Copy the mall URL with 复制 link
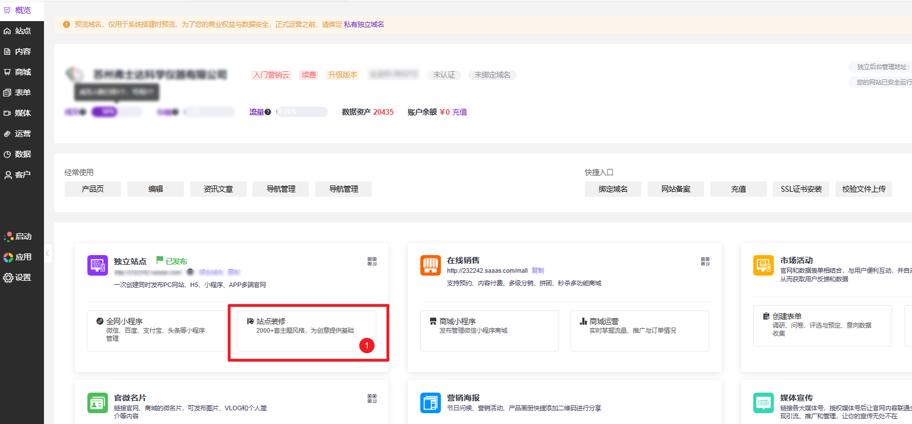912x424 pixels. (538, 270)
